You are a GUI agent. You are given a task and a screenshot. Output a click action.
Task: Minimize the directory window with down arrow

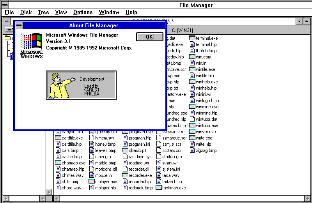click(x=299, y=21)
